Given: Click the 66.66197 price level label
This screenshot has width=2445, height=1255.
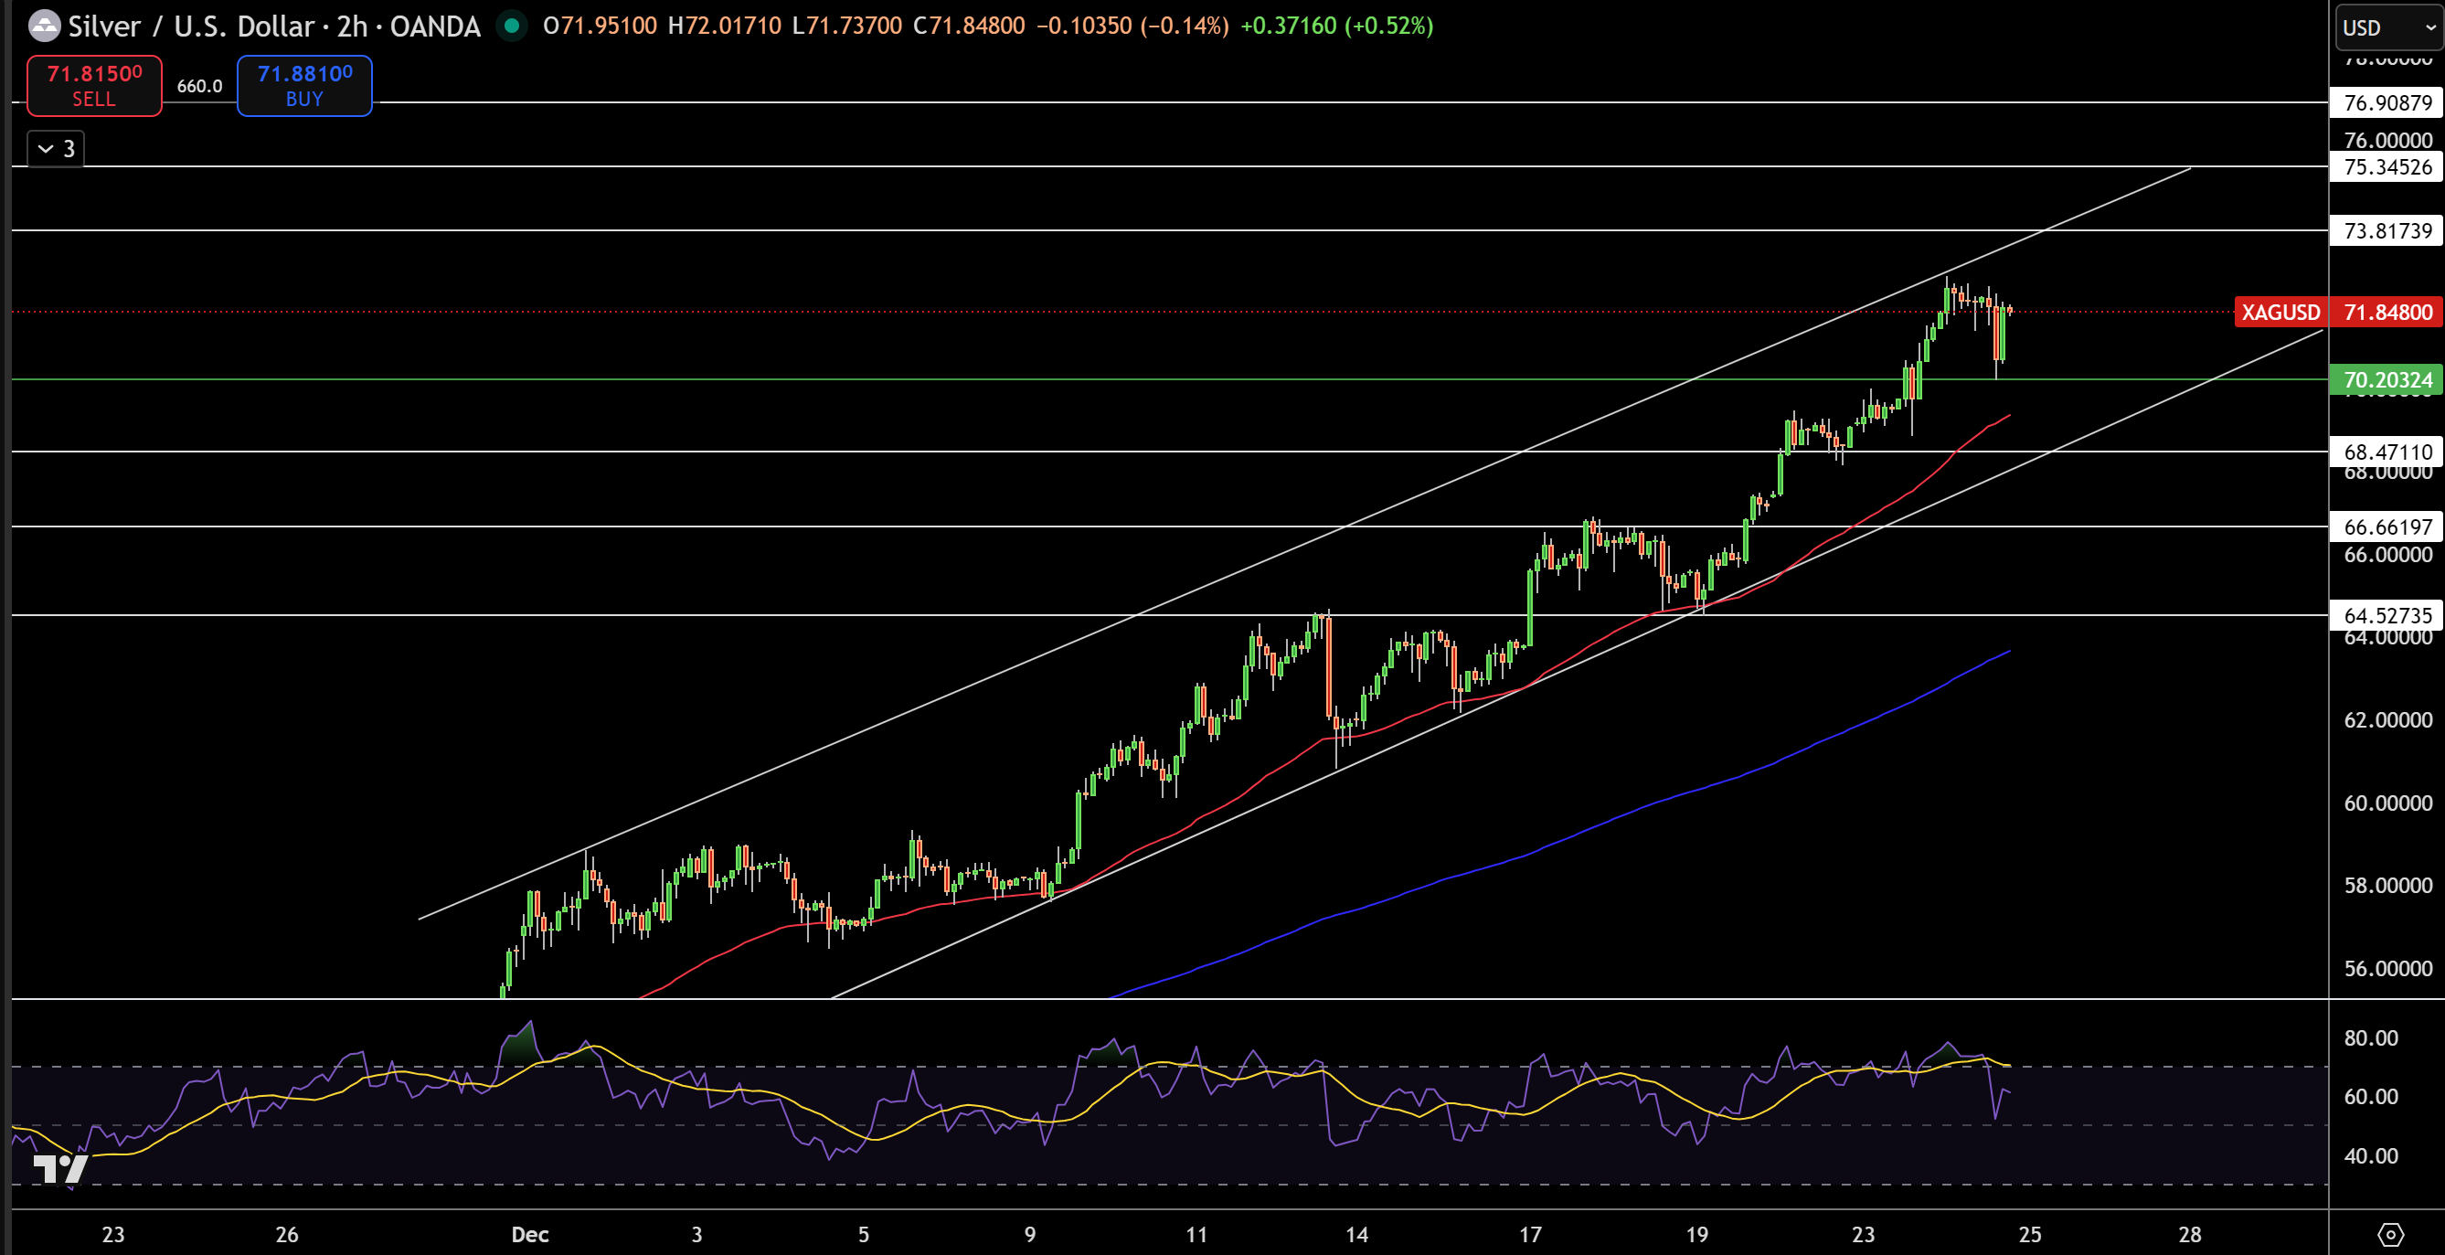Looking at the screenshot, I should tap(2387, 526).
